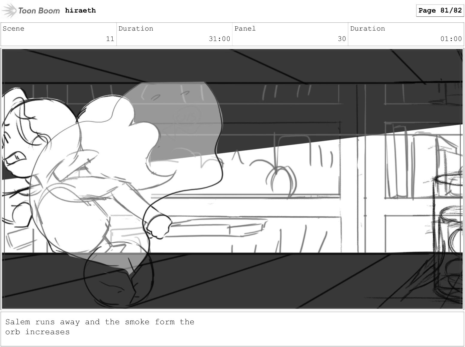This screenshot has width=465, height=347.
Task: Click the Duration label beside Panel
Action: (x=368, y=29)
